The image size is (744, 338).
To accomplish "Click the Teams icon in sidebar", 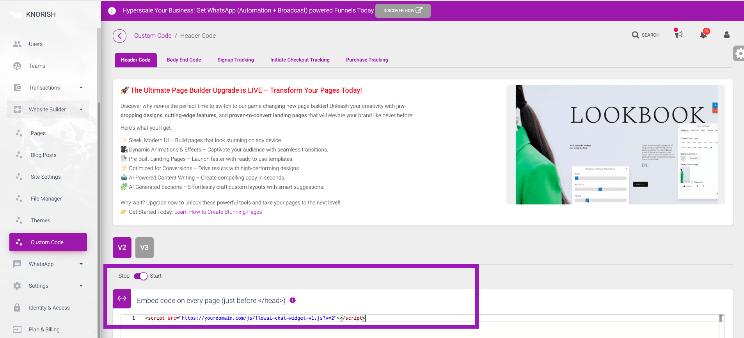I will (17, 66).
